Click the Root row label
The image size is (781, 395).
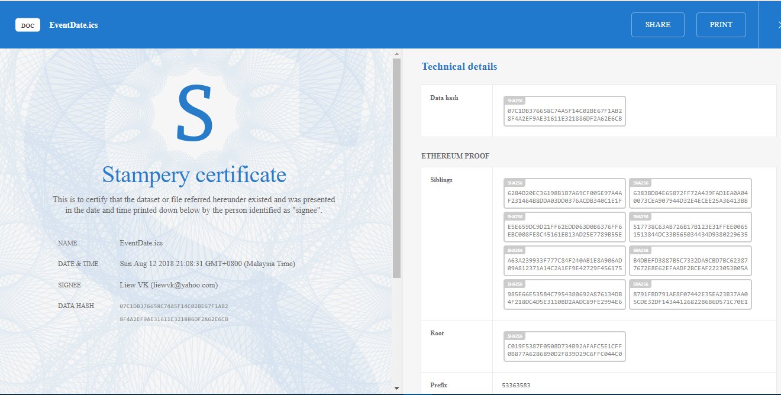[x=437, y=333]
